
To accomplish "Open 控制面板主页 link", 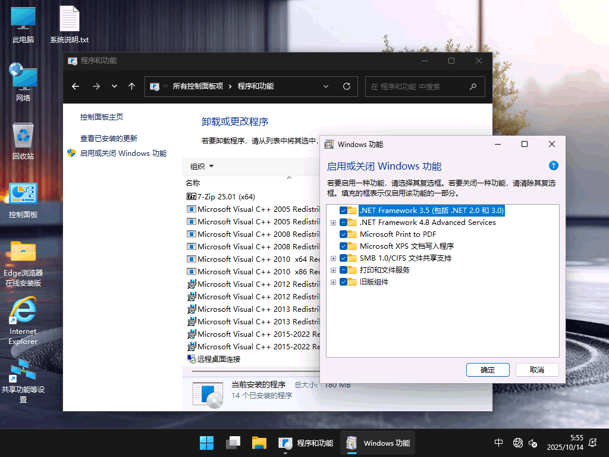I will pyautogui.click(x=101, y=117).
